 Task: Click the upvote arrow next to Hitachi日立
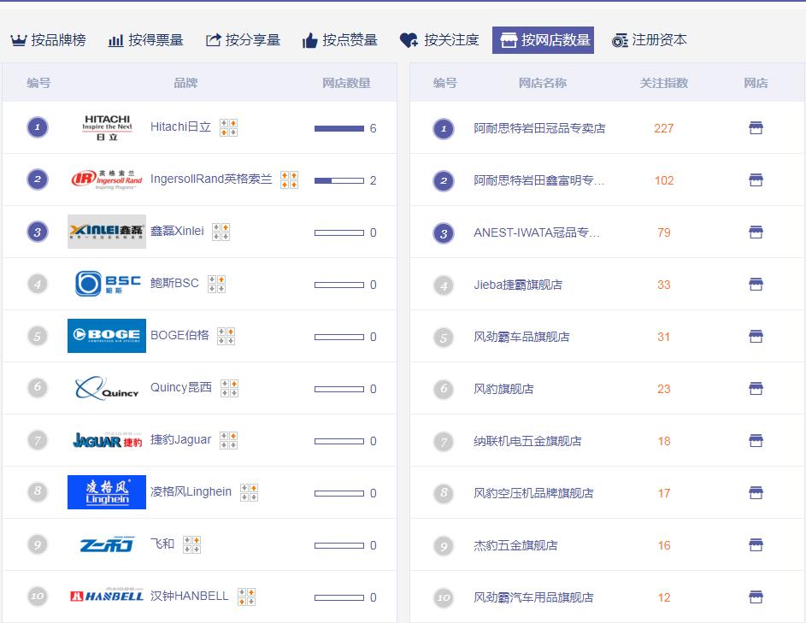[233, 123]
